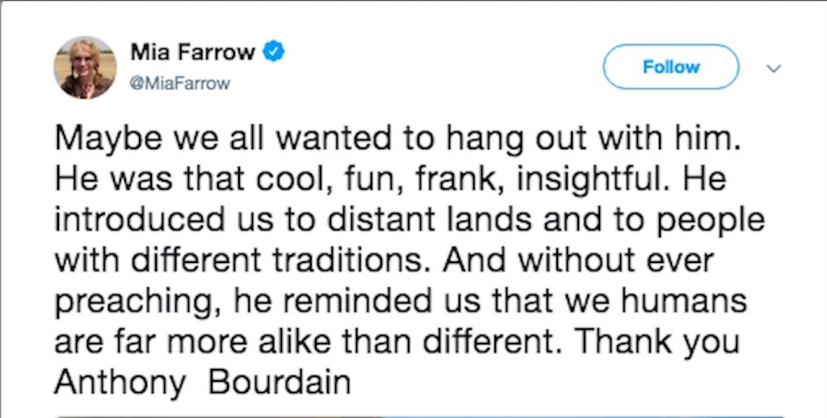
Task: Open the @MiaFarrow handle link
Action: [x=179, y=83]
